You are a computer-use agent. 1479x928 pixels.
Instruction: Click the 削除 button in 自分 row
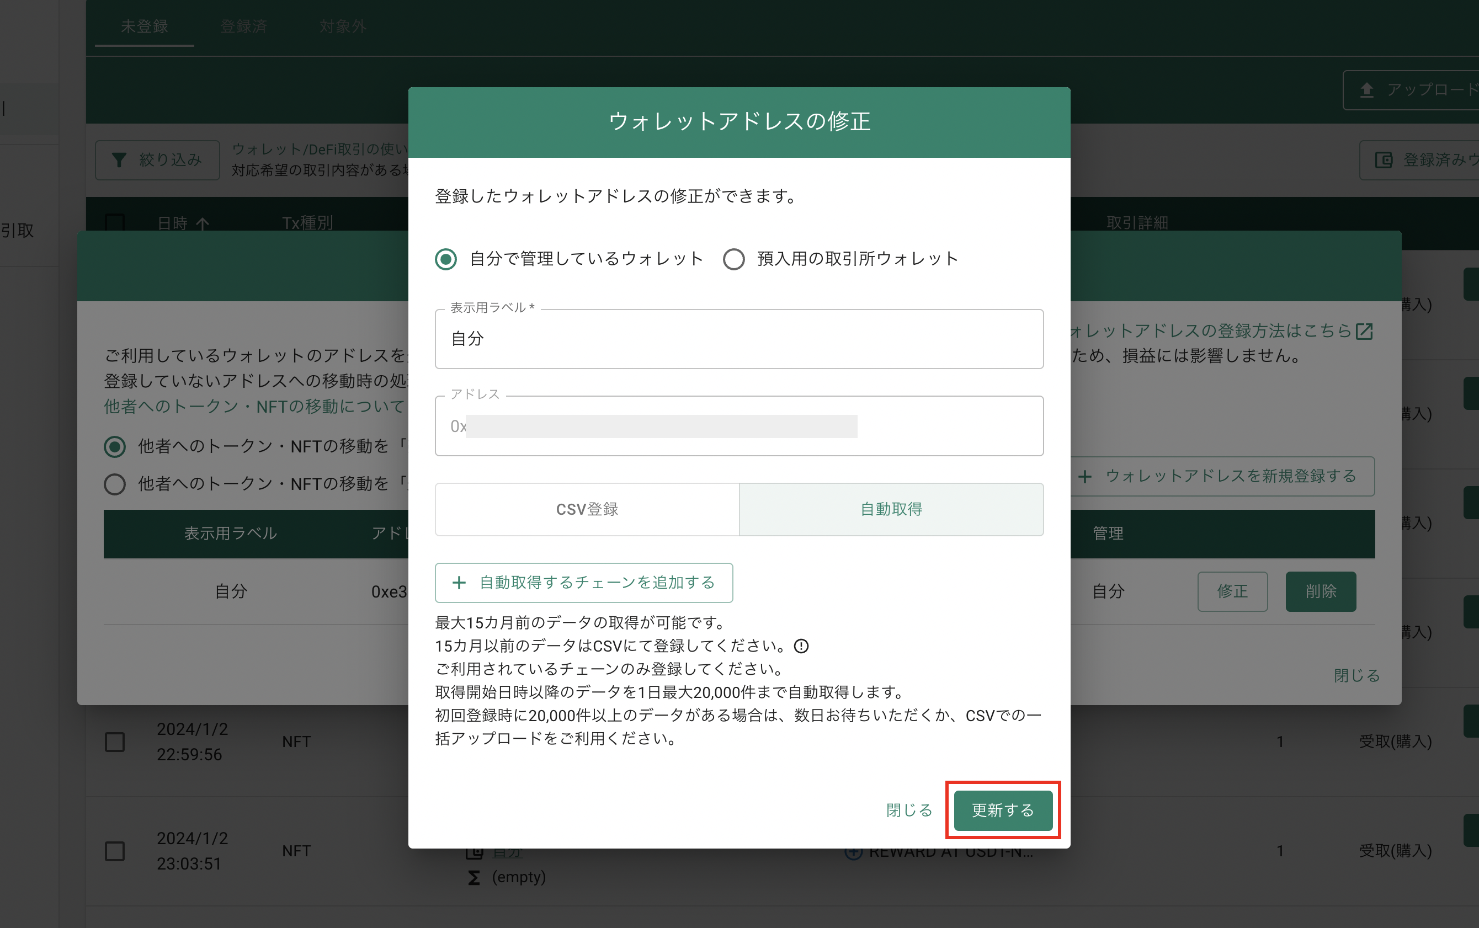(x=1321, y=591)
